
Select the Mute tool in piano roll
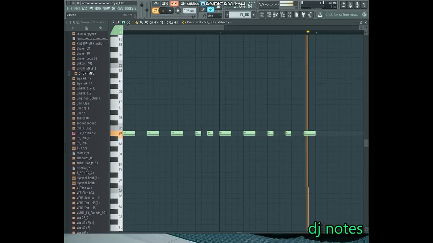[156, 22]
